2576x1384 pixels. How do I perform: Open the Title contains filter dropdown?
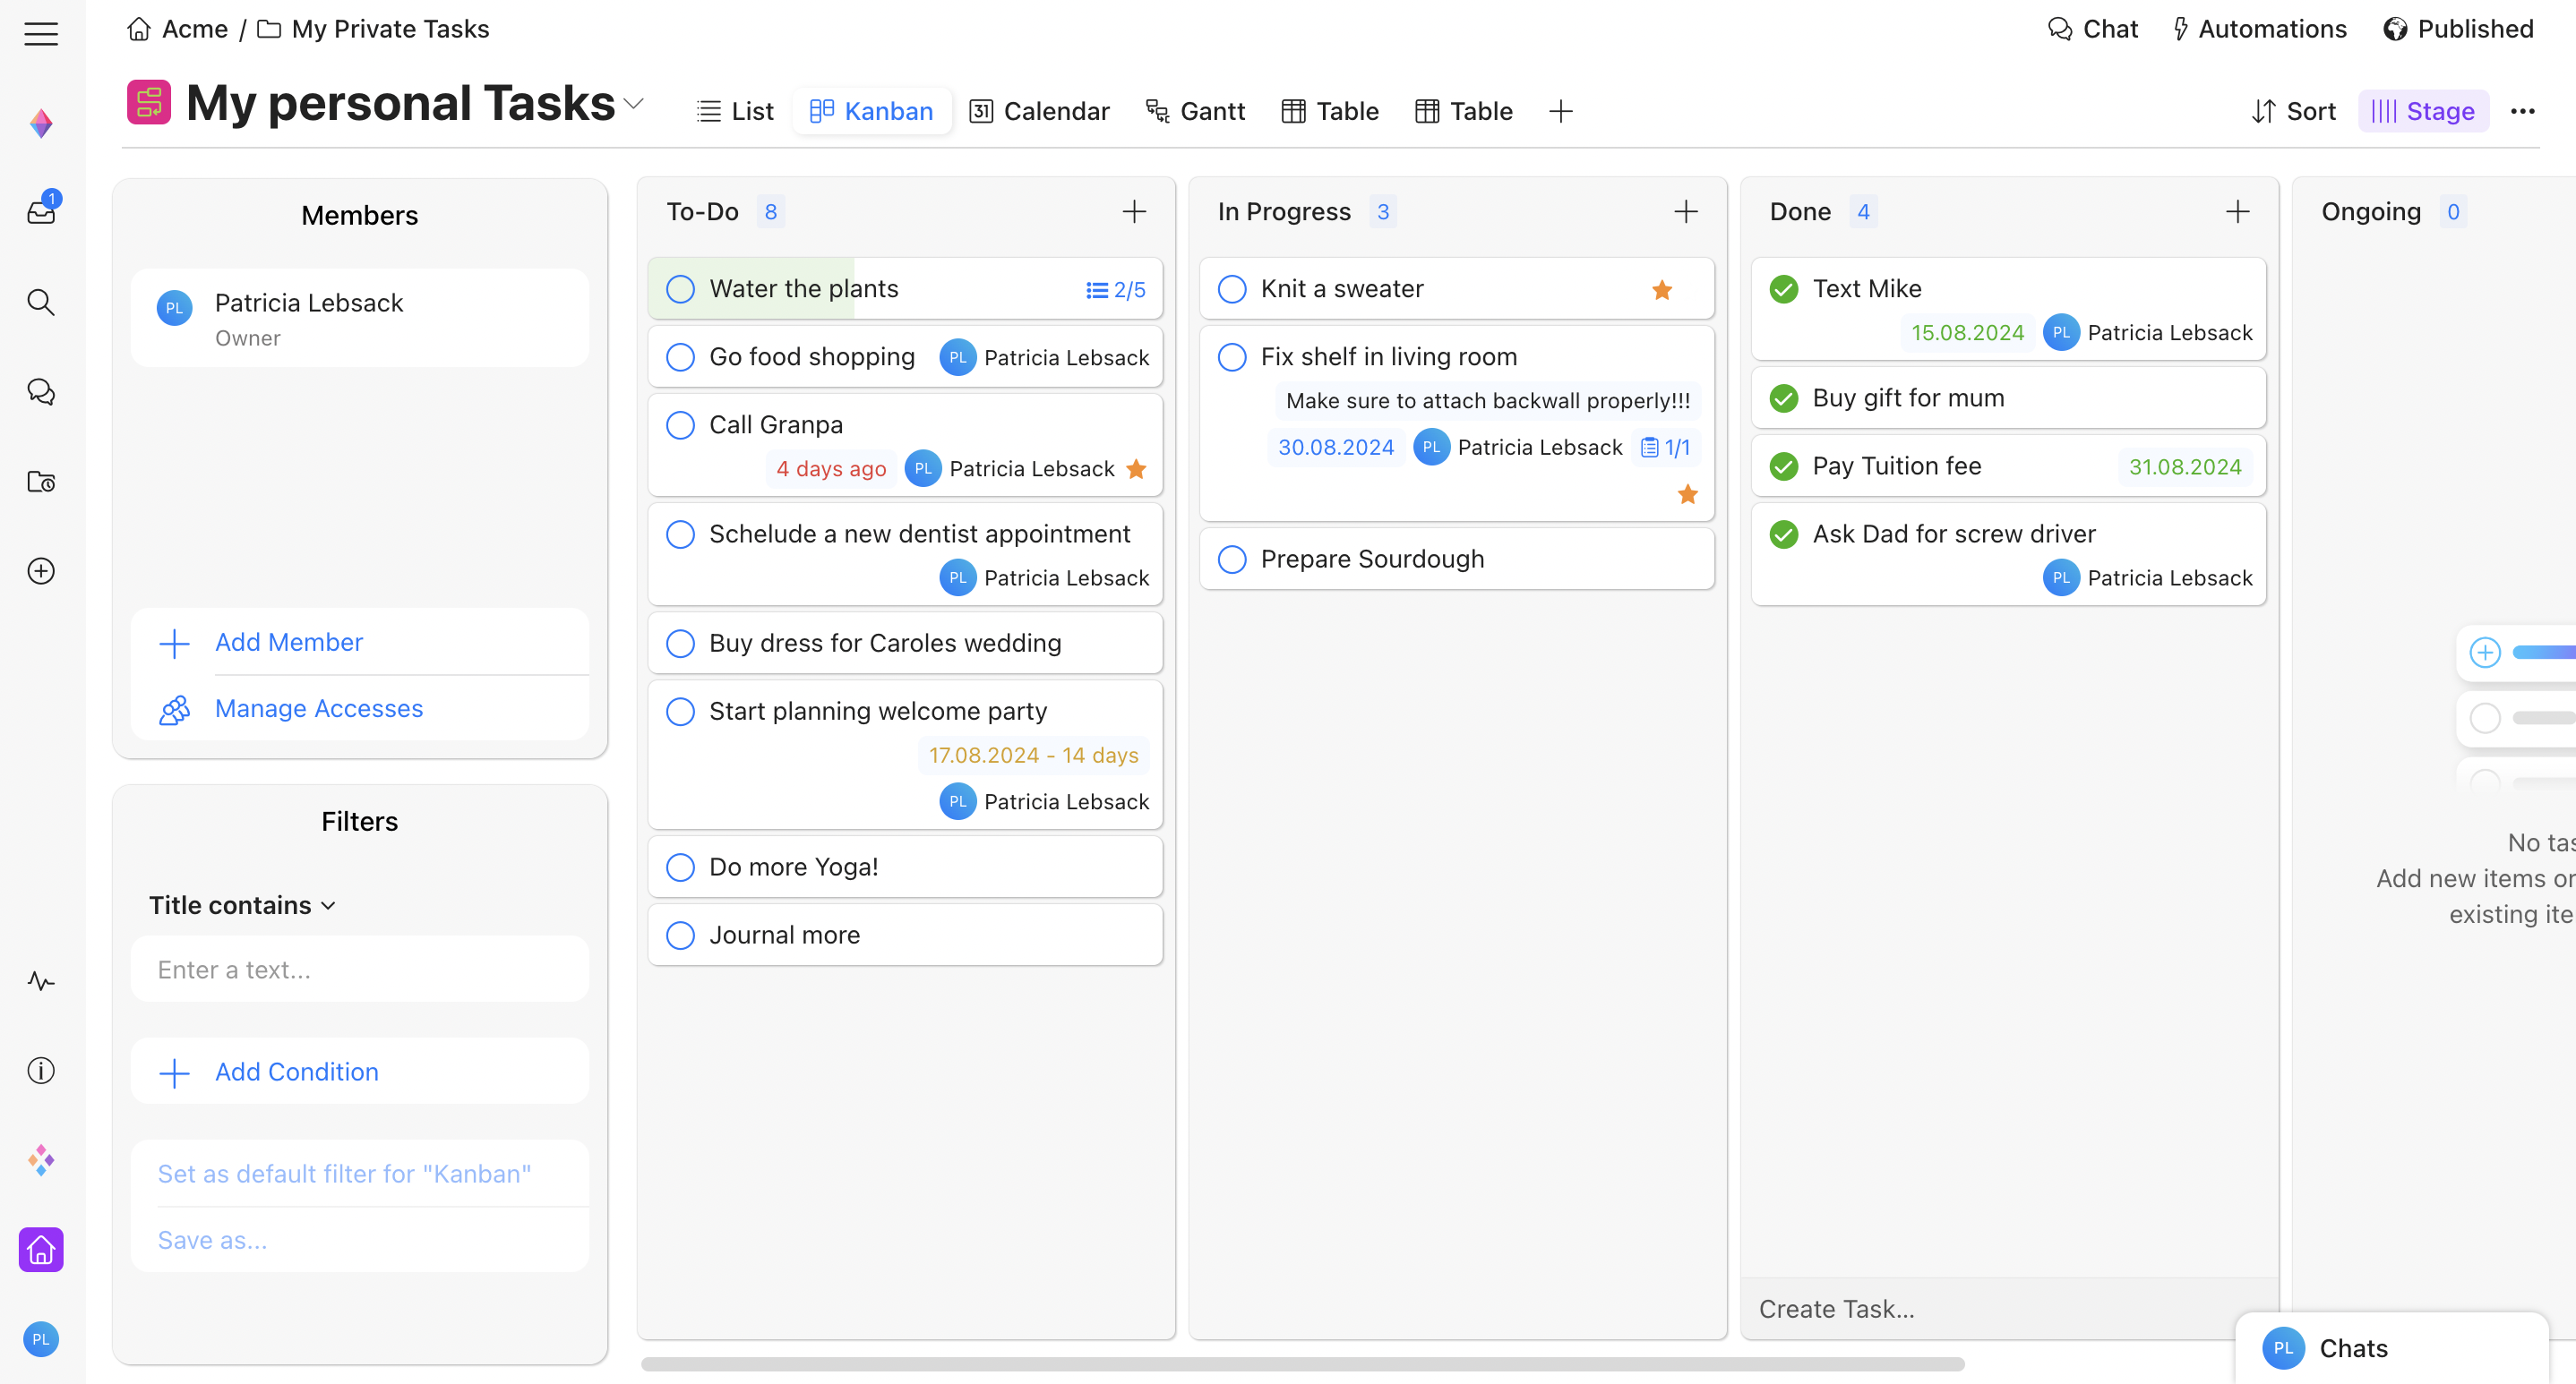point(241,904)
